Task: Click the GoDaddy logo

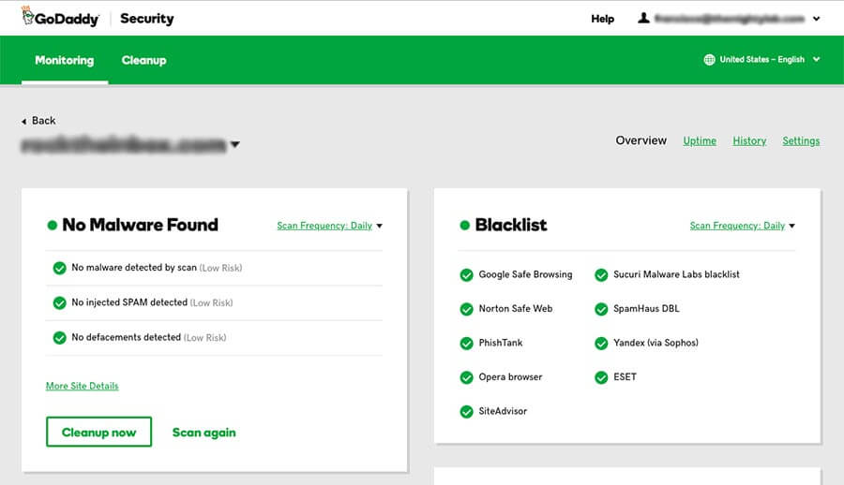Action: pyautogui.click(x=60, y=17)
